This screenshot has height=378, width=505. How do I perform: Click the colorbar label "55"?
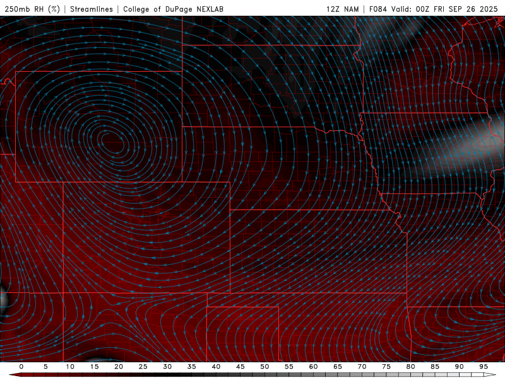click(x=289, y=367)
